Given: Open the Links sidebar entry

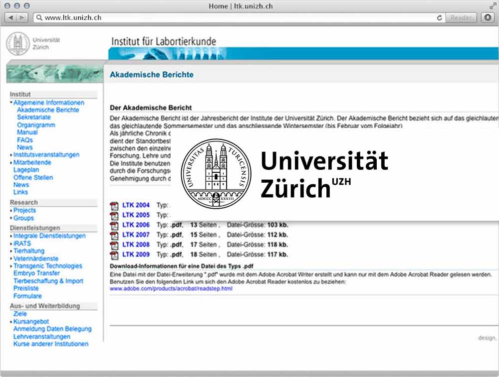Looking at the screenshot, I should (x=20, y=192).
